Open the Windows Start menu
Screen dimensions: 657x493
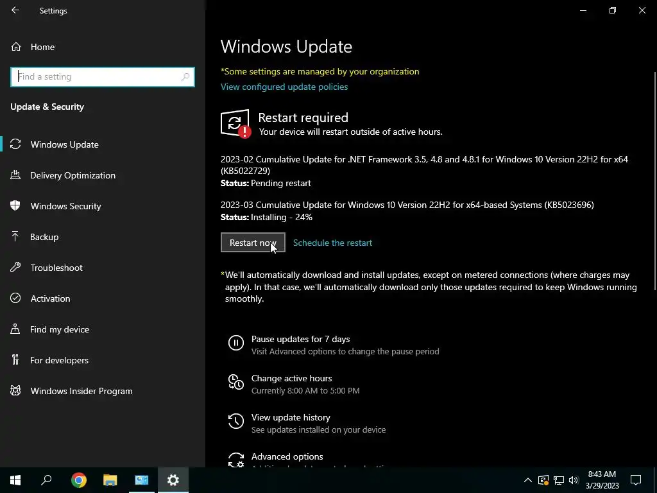[x=15, y=480]
